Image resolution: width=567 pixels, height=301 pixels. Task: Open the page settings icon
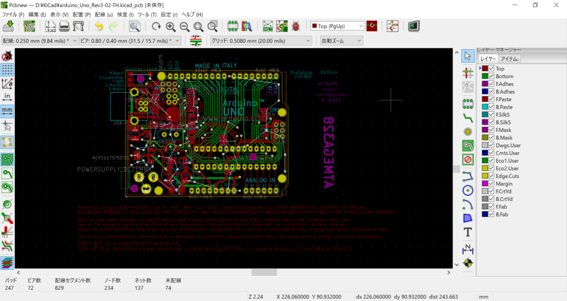click(50, 26)
